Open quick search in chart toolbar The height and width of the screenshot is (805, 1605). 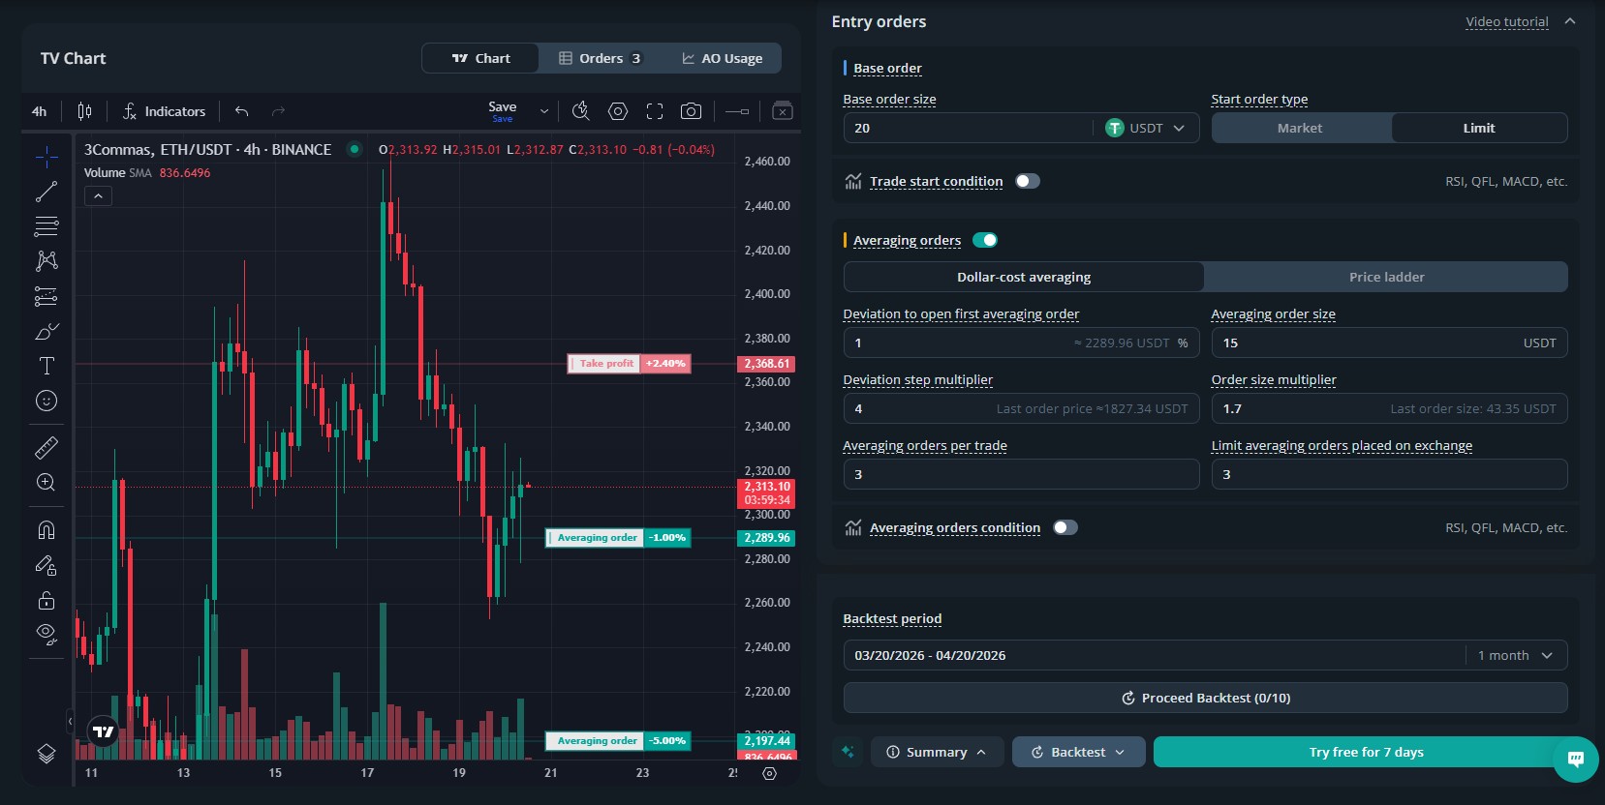click(581, 111)
